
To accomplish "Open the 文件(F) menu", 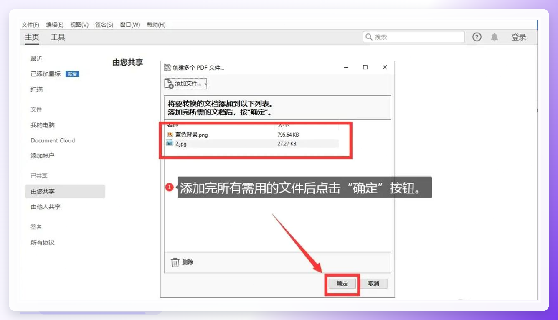I will (x=30, y=25).
